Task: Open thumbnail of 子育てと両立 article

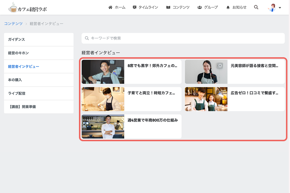Action: coord(103,99)
